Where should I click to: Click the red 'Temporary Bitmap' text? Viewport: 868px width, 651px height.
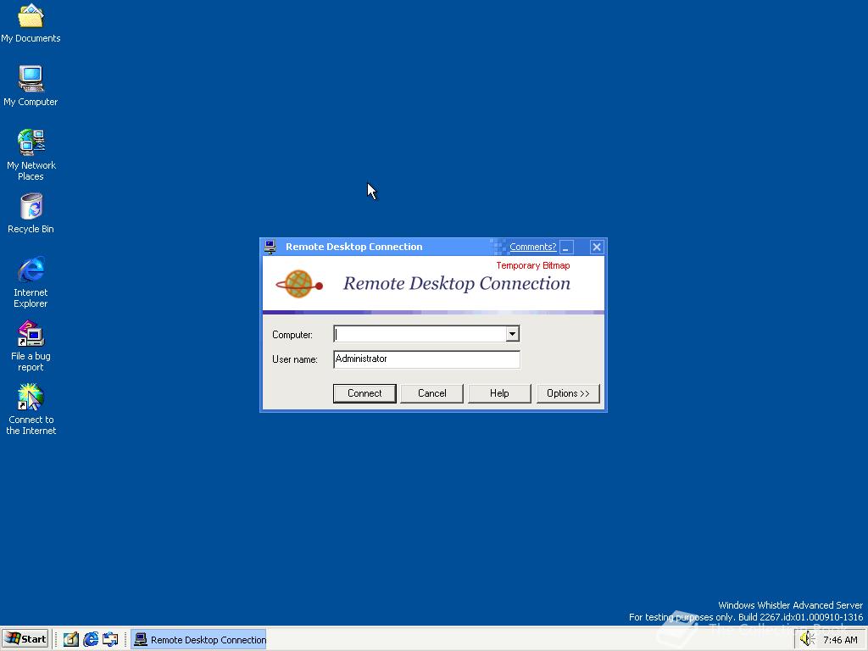coord(533,265)
